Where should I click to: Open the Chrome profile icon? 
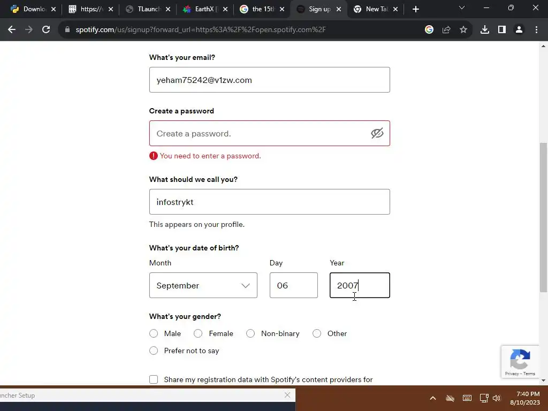click(519, 30)
